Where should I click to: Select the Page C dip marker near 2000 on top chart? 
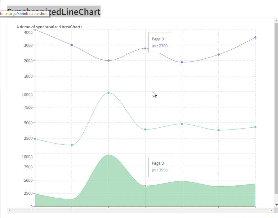click(x=108, y=61)
